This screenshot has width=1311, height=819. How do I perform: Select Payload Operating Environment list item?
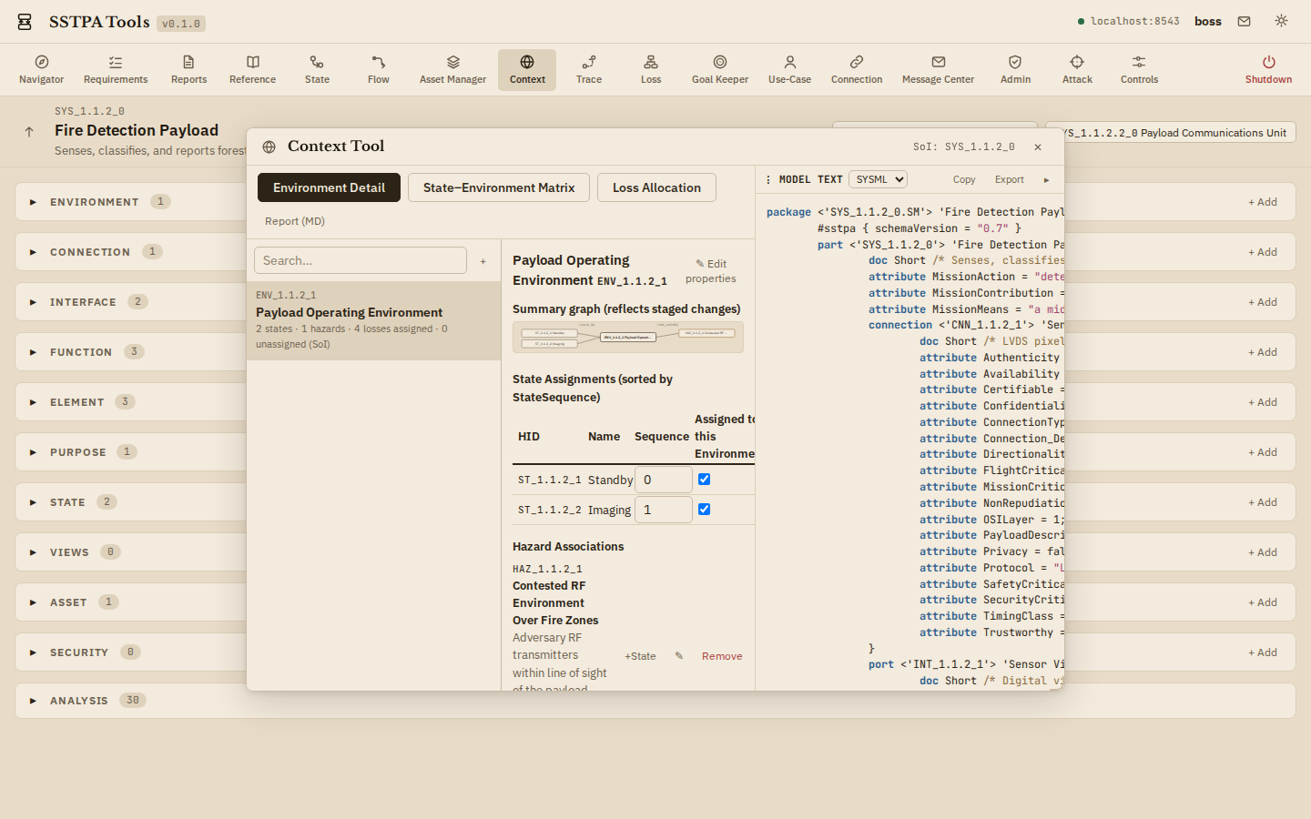point(373,320)
